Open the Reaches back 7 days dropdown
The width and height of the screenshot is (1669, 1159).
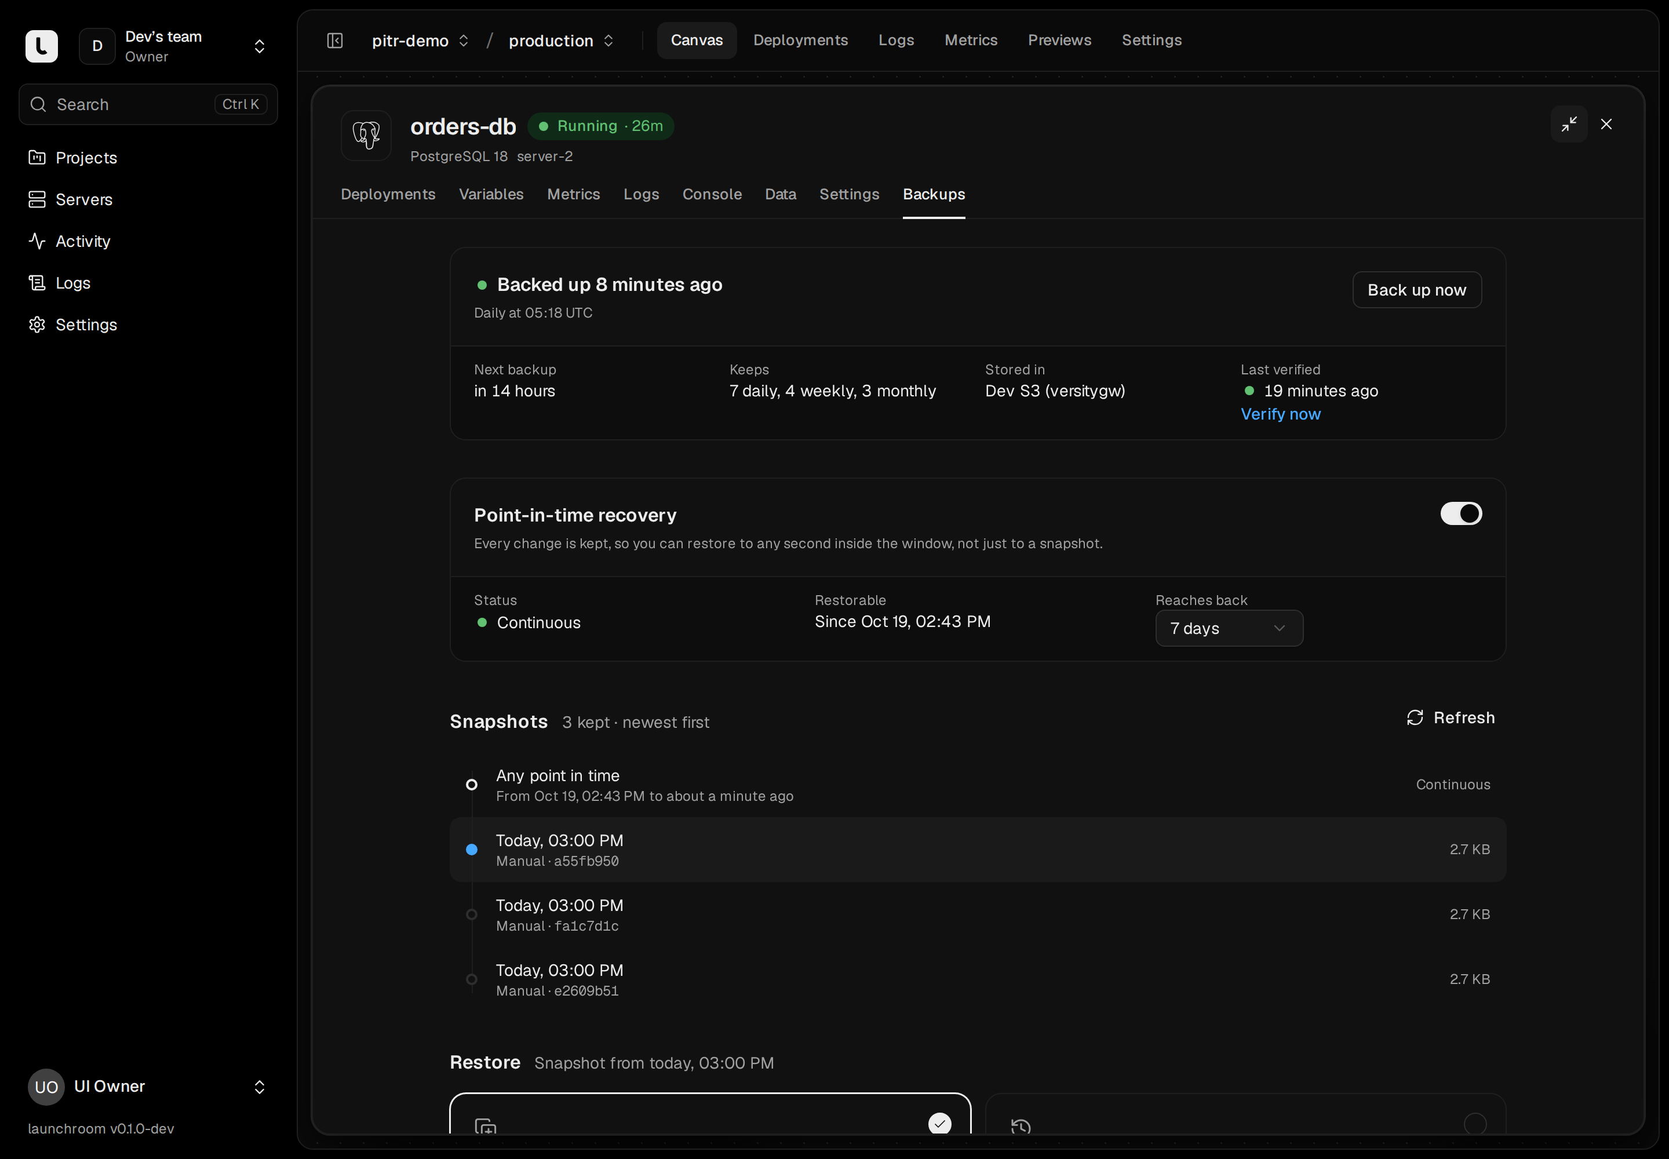1229,628
